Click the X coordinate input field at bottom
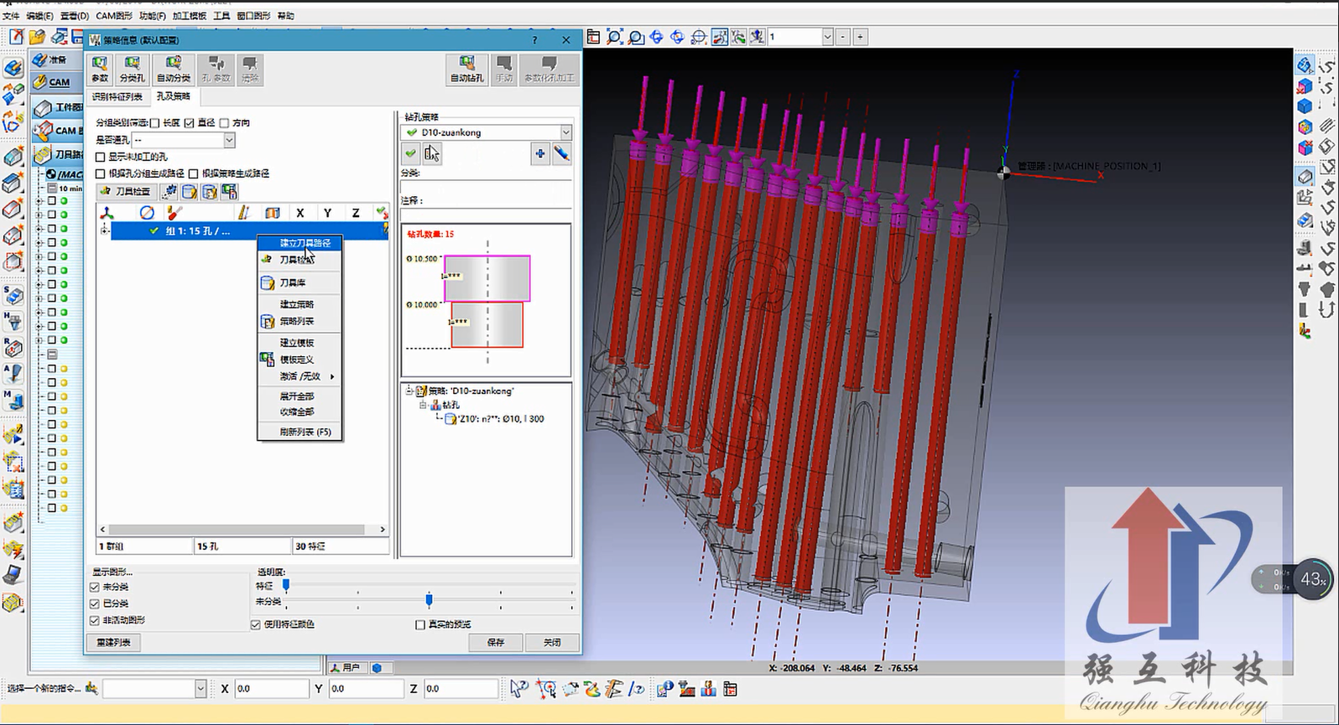Image resolution: width=1339 pixels, height=725 pixels. click(271, 689)
